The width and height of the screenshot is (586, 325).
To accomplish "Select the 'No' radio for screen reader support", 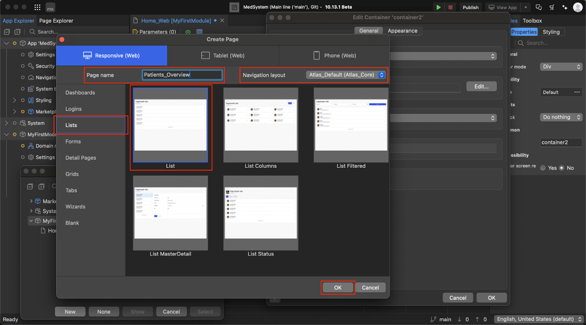I will coord(561,168).
